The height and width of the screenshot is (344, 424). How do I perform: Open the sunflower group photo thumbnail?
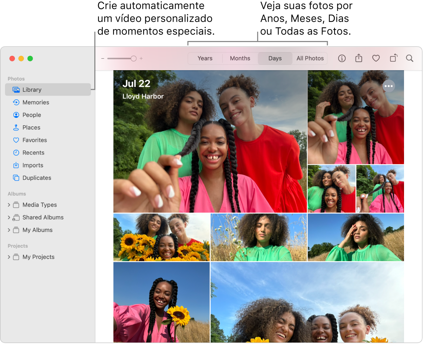pyautogui.click(x=161, y=237)
